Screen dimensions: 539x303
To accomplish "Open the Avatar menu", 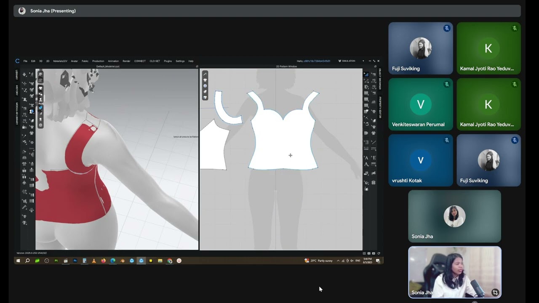I will (74, 61).
